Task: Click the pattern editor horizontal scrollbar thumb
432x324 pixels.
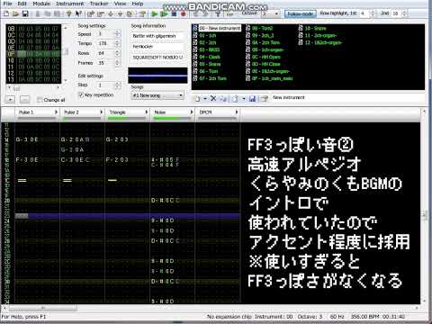Action: 43,308
